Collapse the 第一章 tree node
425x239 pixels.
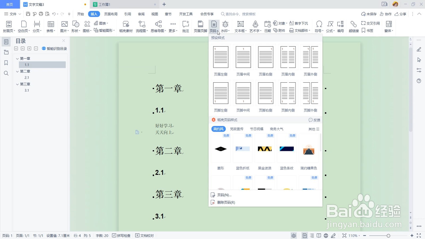(x=17, y=59)
